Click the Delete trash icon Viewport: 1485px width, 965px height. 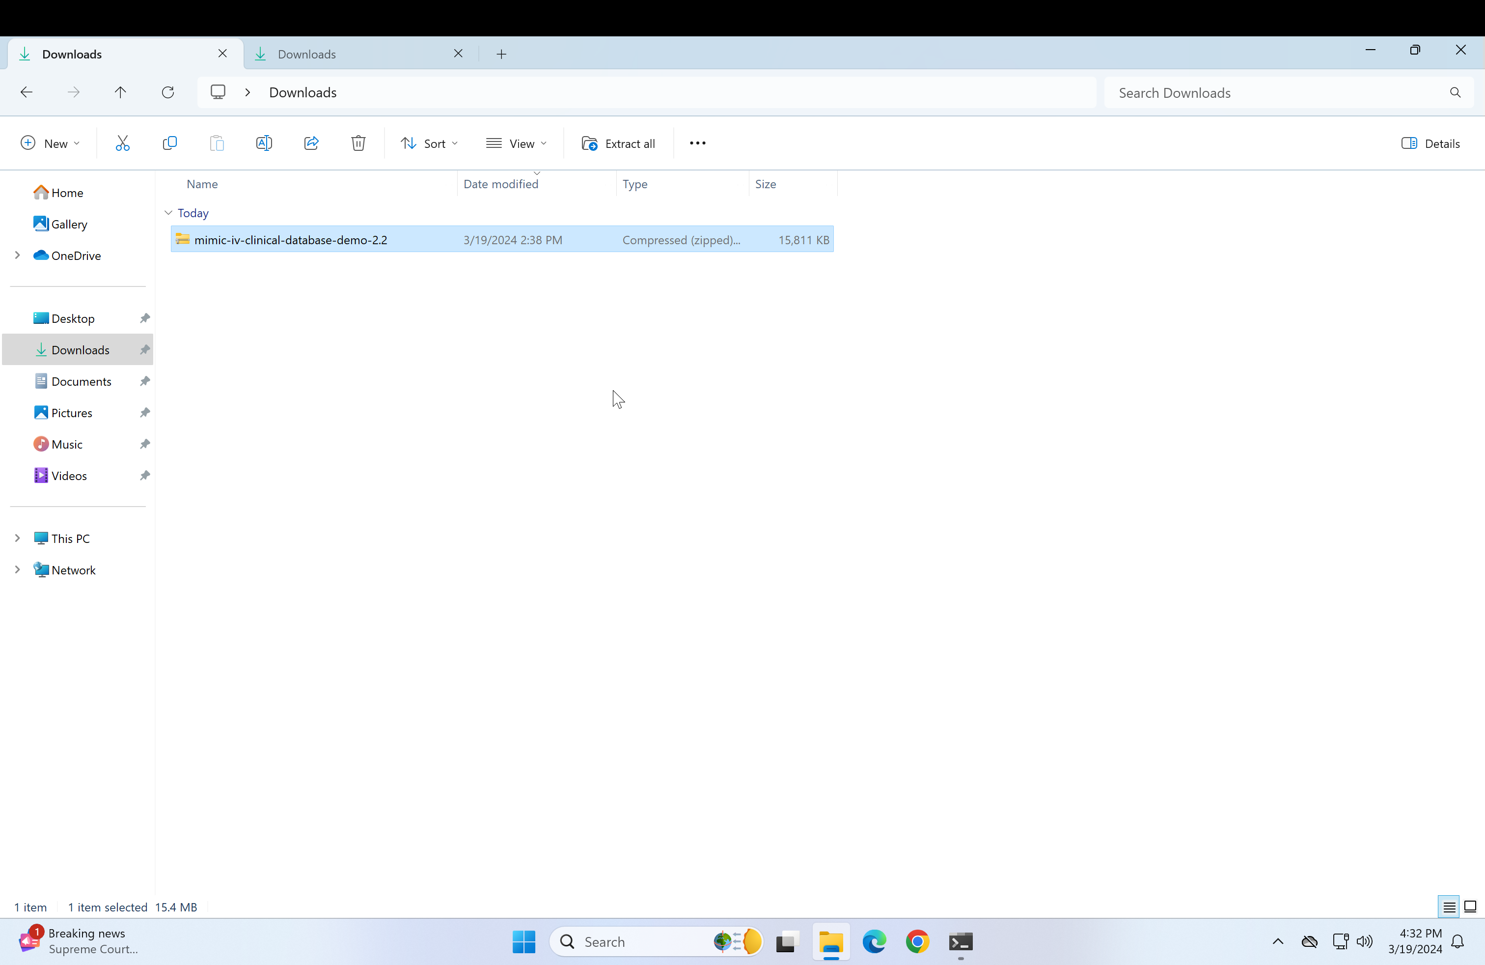tap(358, 143)
